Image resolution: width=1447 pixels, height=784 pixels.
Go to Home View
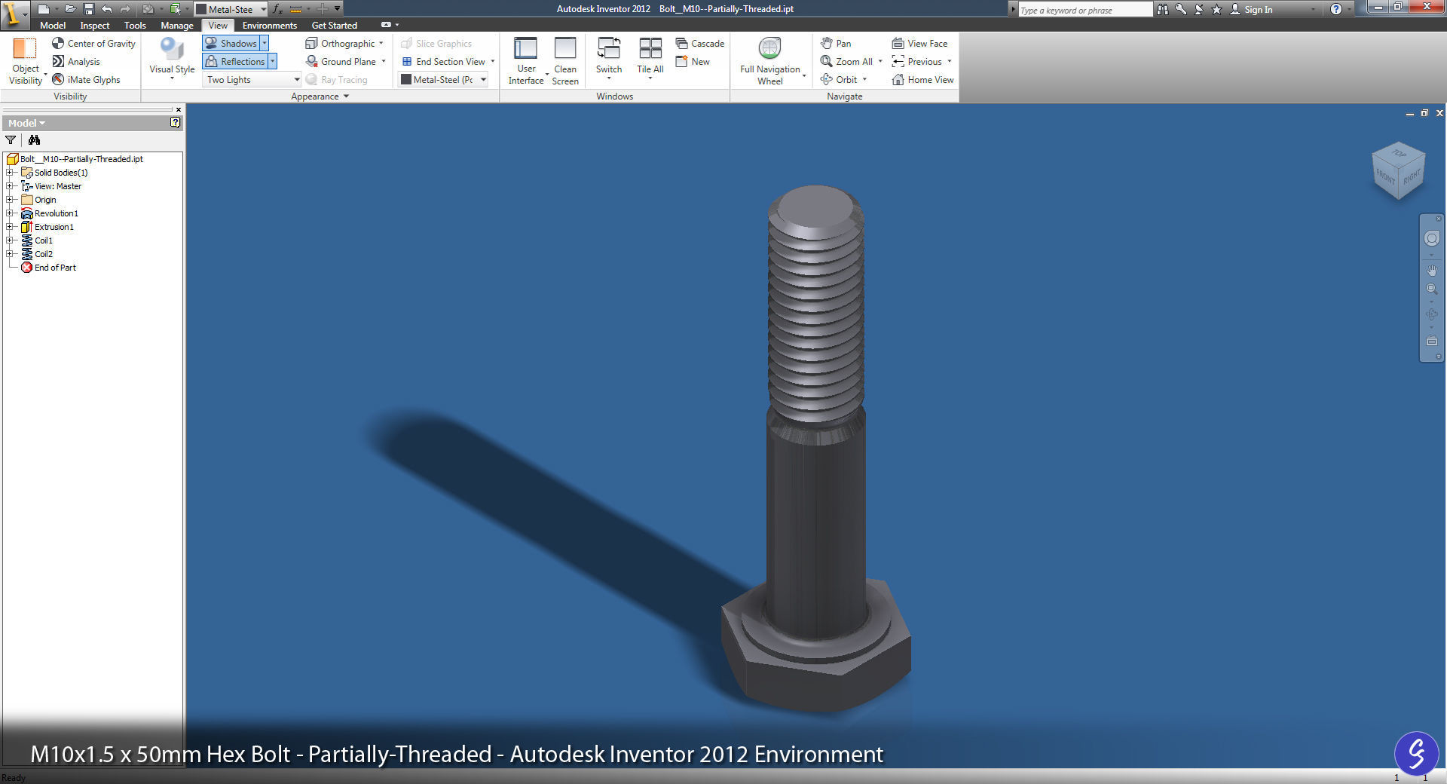[x=922, y=80]
